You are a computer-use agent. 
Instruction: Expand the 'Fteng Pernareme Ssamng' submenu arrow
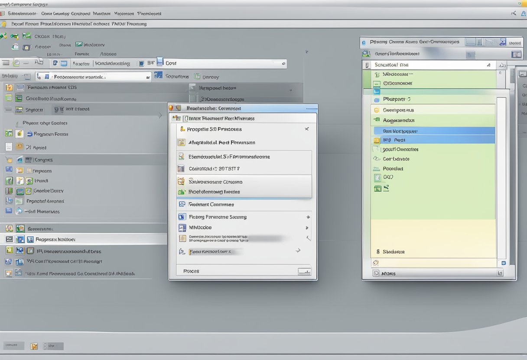pyautogui.click(x=308, y=217)
